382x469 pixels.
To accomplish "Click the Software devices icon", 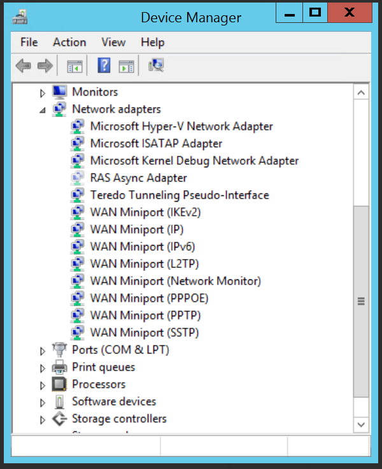I will point(60,402).
